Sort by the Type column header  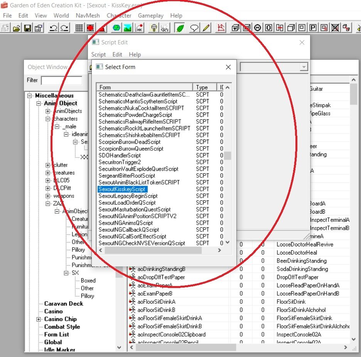205,87
